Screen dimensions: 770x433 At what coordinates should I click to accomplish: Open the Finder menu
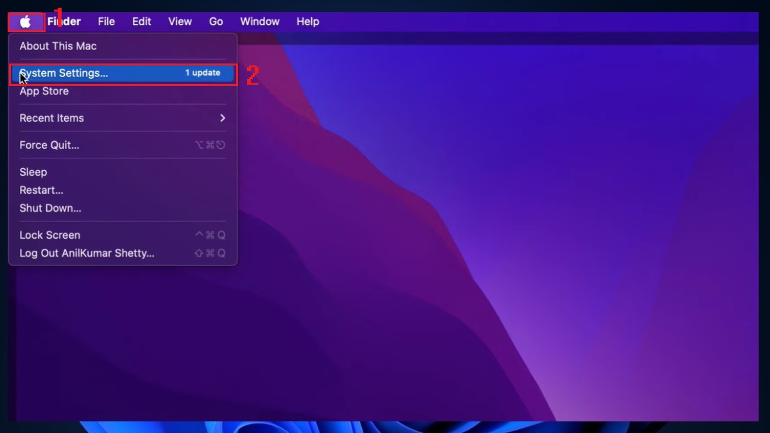(x=64, y=22)
